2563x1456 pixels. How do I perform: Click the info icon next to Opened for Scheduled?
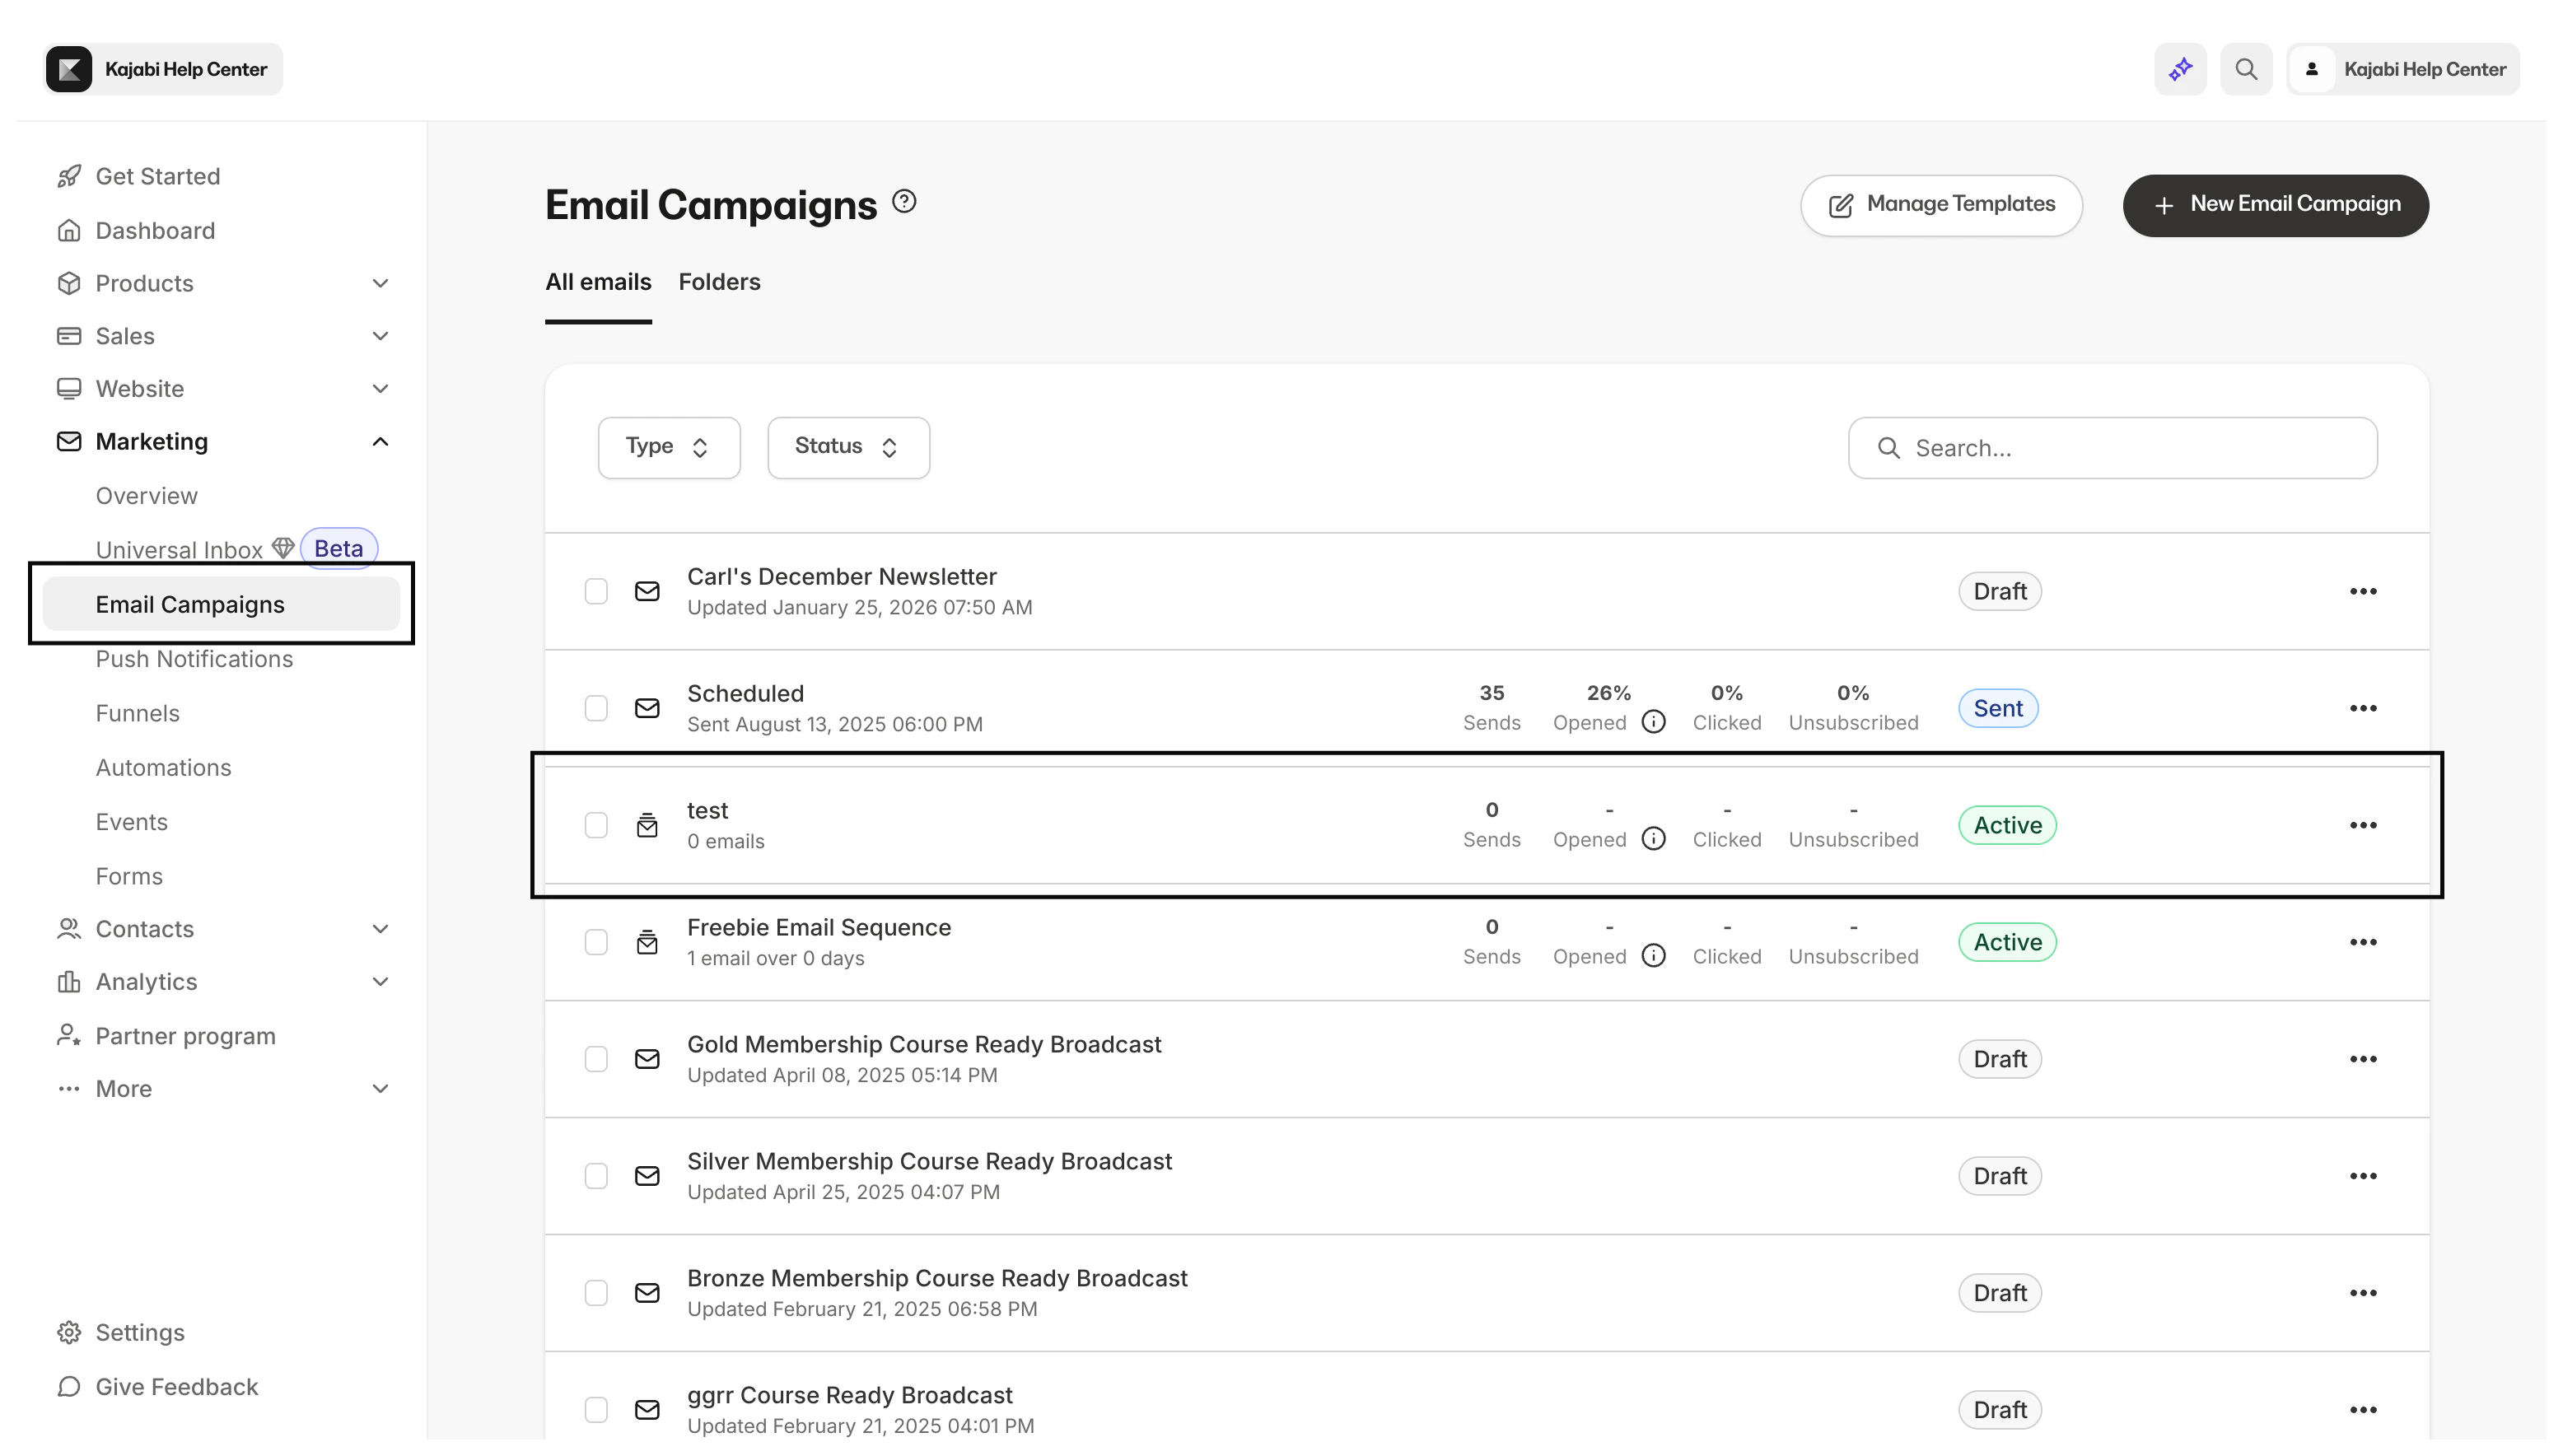1653,721
